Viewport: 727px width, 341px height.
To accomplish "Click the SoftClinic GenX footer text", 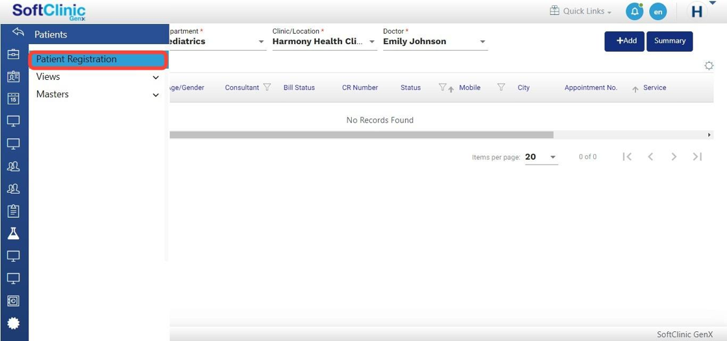I will point(685,335).
